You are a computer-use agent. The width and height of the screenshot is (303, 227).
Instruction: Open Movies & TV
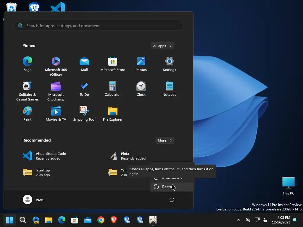pyautogui.click(x=56, y=114)
